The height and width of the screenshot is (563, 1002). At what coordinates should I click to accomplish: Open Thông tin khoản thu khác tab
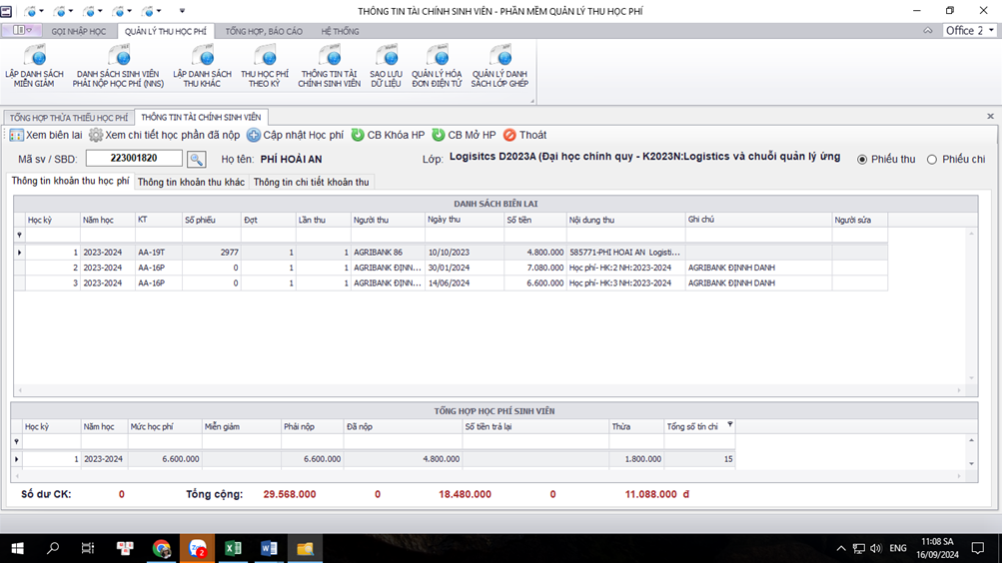pyautogui.click(x=191, y=182)
